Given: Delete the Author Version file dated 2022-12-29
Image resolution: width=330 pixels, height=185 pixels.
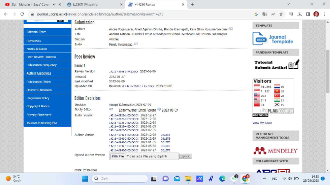Looking at the screenshot, I should click(166, 139).
